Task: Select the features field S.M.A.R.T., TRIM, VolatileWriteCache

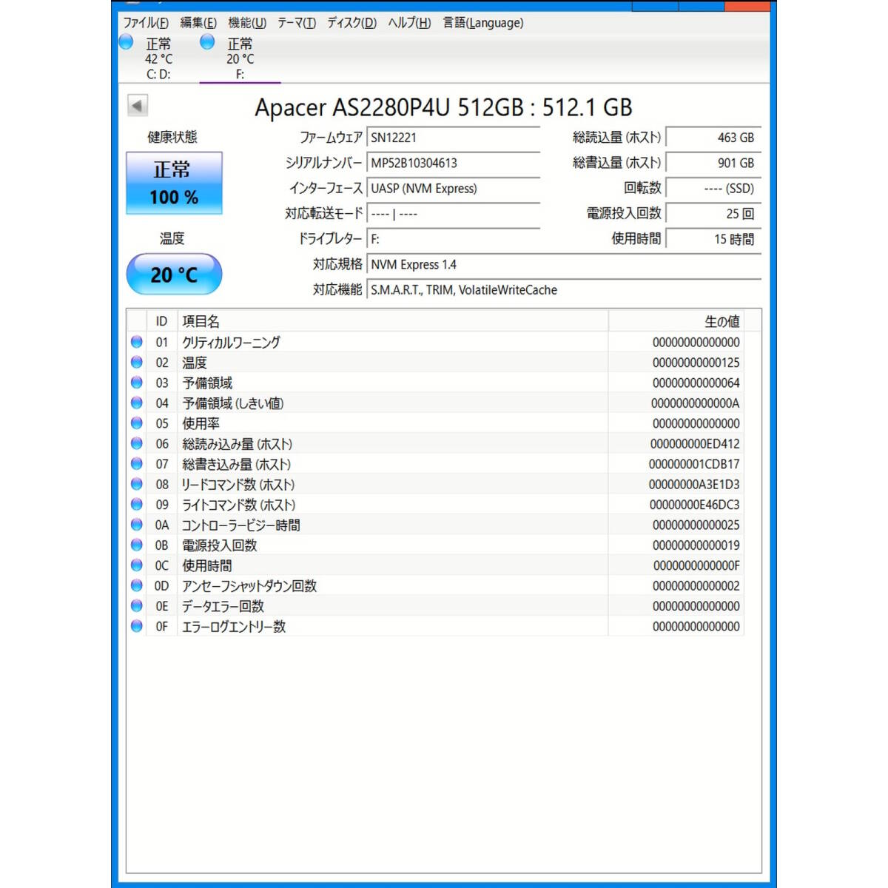Action: click(564, 290)
